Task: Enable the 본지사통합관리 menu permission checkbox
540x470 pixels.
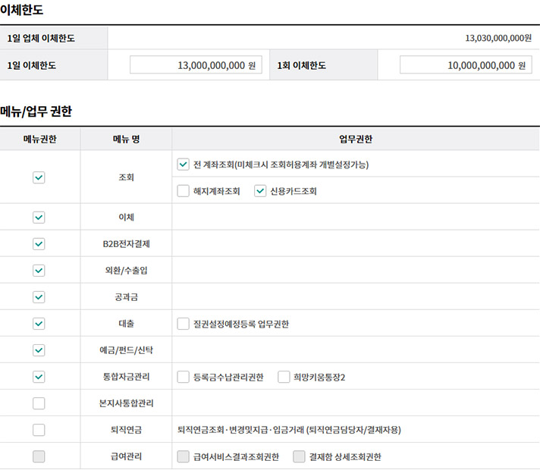Action: [39, 403]
